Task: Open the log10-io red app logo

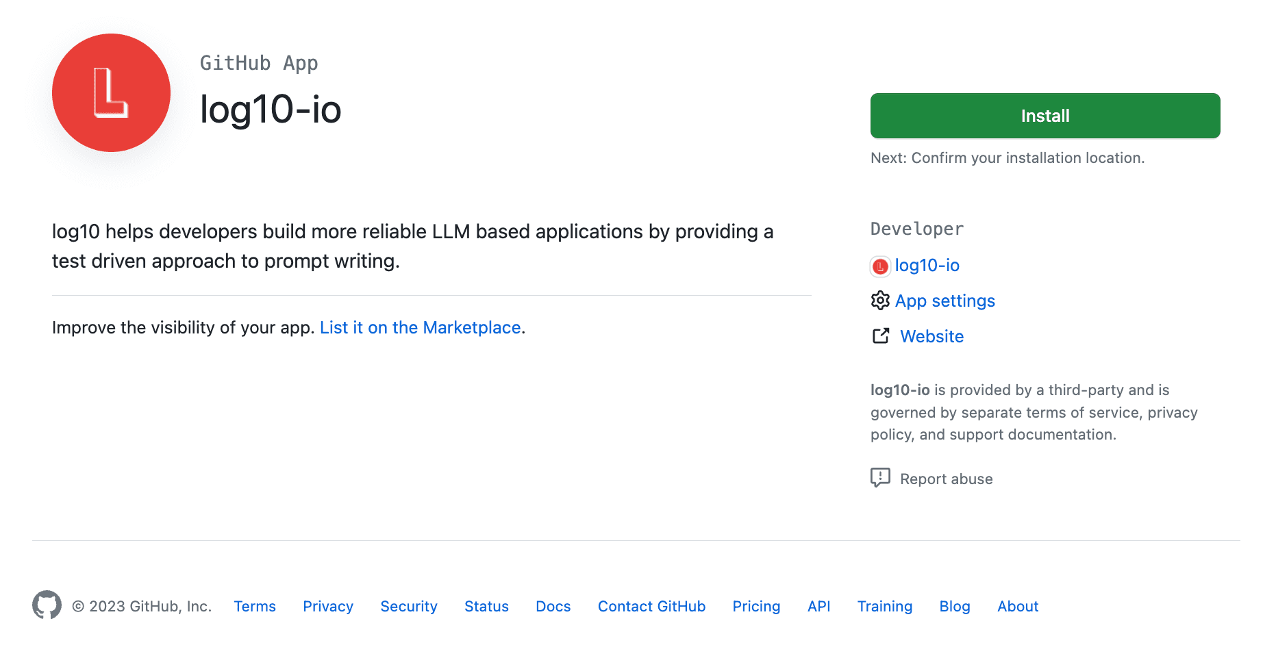Action: point(111,92)
